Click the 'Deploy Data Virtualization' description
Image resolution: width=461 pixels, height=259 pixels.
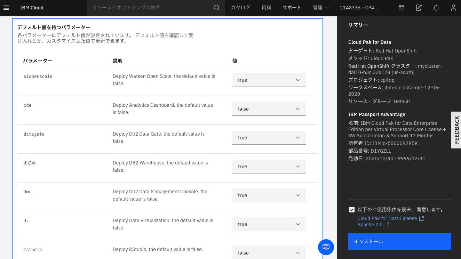[x=163, y=224]
